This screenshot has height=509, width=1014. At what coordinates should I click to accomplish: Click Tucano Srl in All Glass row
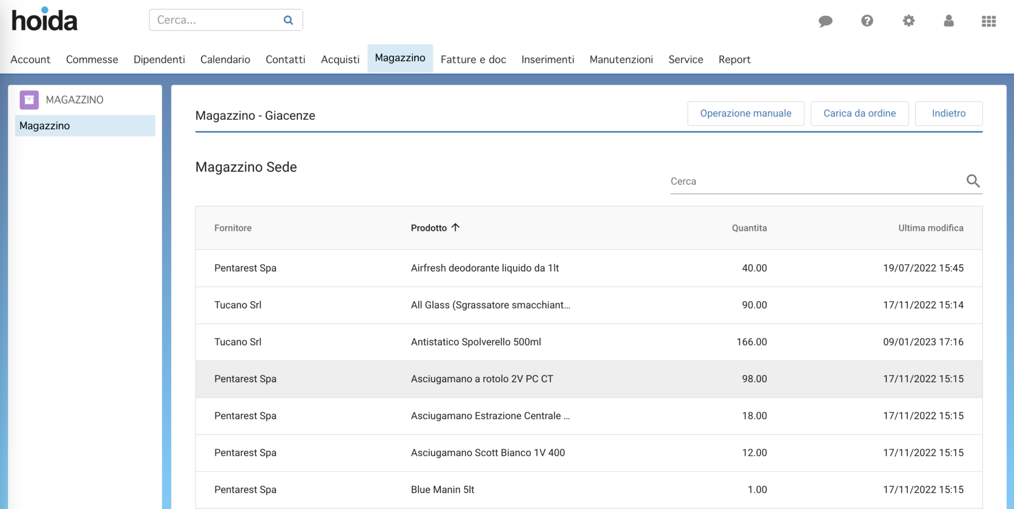pyautogui.click(x=238, y=305)
